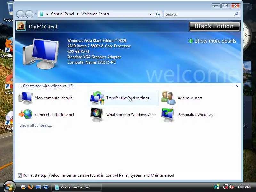Click the Connect to the Internet globe icon
Viewport: 256px width, 192px height.
[26, 114]
